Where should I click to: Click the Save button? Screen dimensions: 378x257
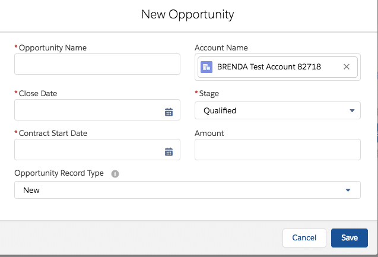click(x=350, y=238)
